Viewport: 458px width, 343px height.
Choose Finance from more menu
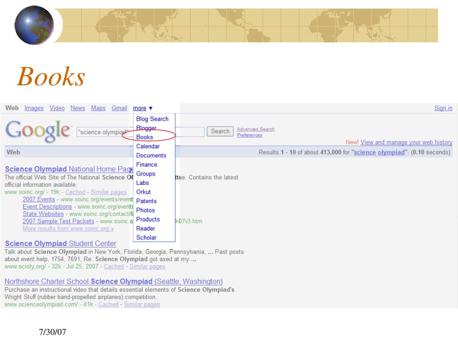tap(147, 164)
